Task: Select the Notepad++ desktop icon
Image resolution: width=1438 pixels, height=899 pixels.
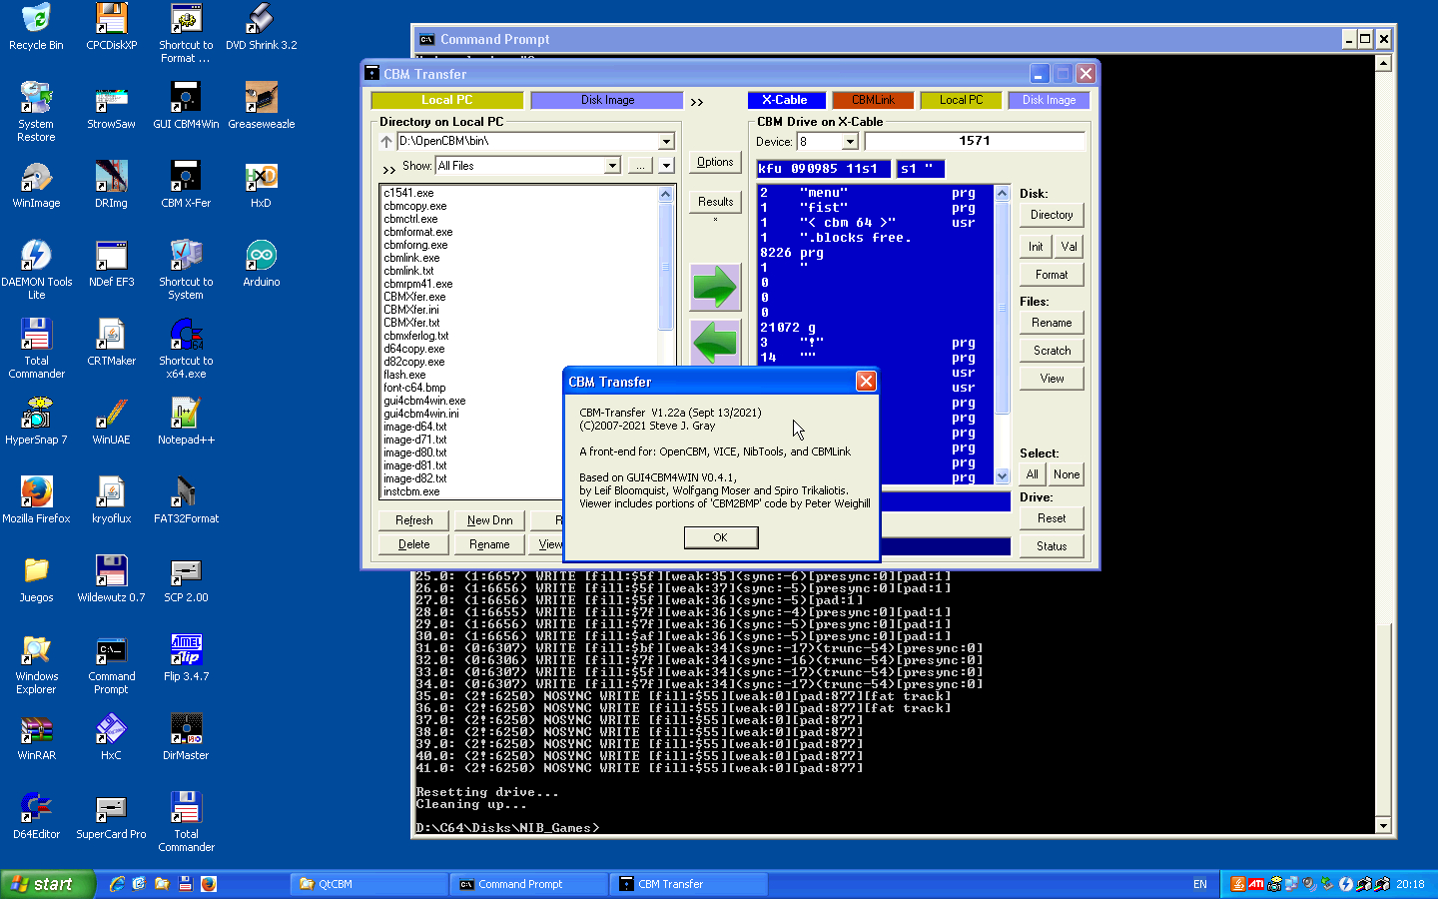Action: 186,422
